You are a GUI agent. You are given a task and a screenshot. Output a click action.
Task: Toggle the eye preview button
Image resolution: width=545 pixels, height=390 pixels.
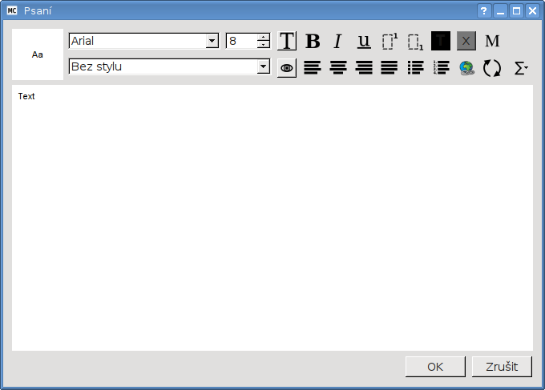pos(287,68)
